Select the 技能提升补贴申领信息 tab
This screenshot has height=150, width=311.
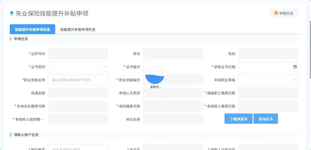coord(32,29)
